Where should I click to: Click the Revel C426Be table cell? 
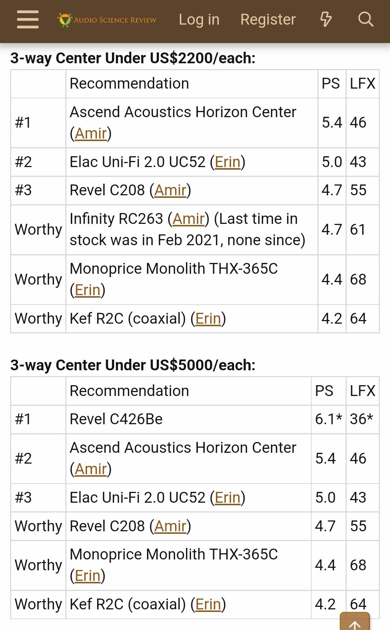[x=116, y=419]
